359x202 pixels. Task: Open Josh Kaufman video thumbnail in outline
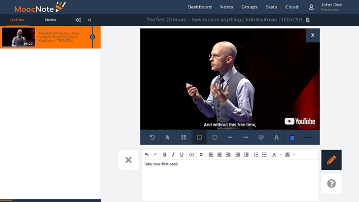(19, 37)
